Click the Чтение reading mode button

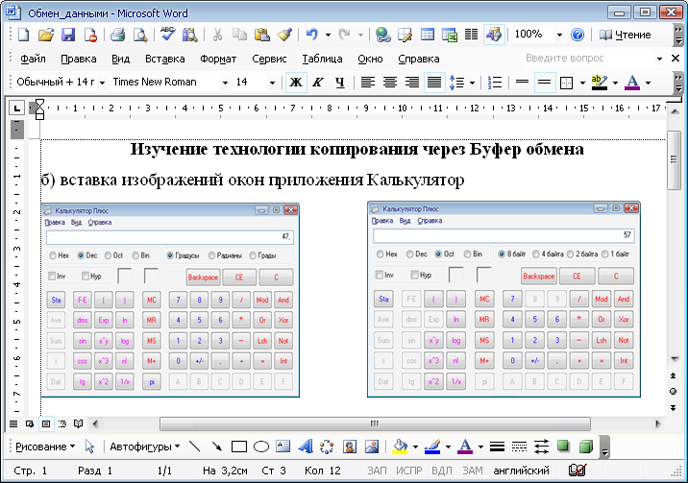pos(625,35)
